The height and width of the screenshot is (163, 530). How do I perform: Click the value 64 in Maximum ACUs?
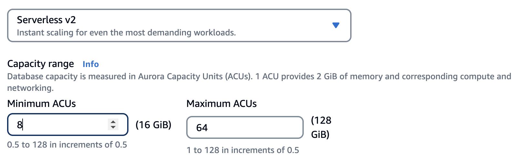(x=202, y=128)
